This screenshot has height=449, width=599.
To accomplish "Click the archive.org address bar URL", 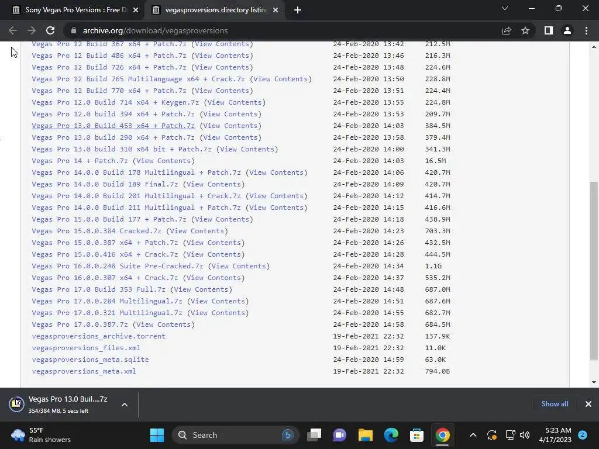I will 155,30.
